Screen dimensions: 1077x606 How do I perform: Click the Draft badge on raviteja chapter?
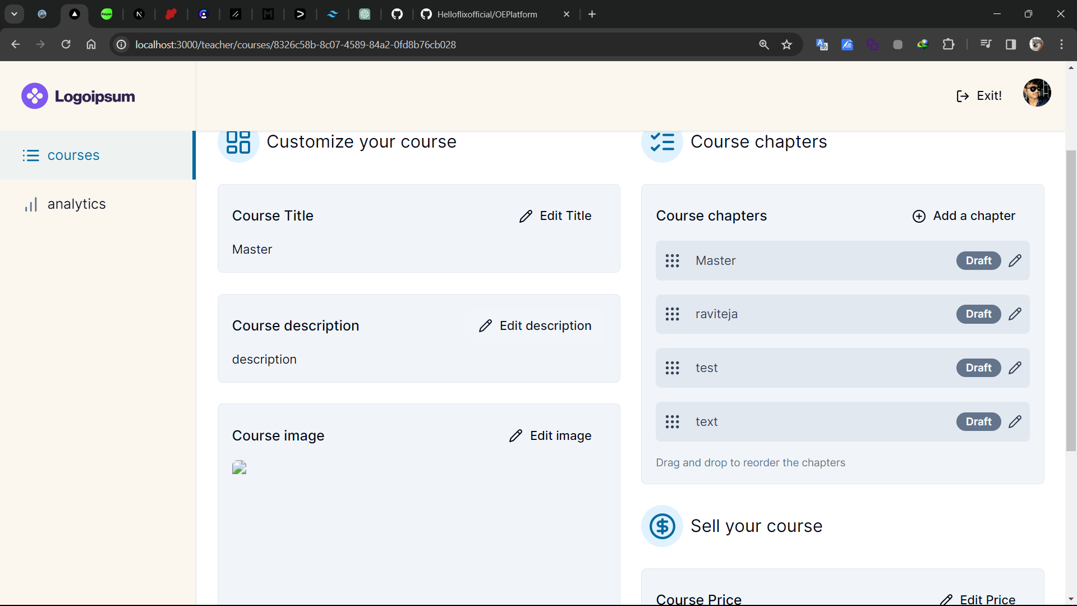click(x=978, y=314)
